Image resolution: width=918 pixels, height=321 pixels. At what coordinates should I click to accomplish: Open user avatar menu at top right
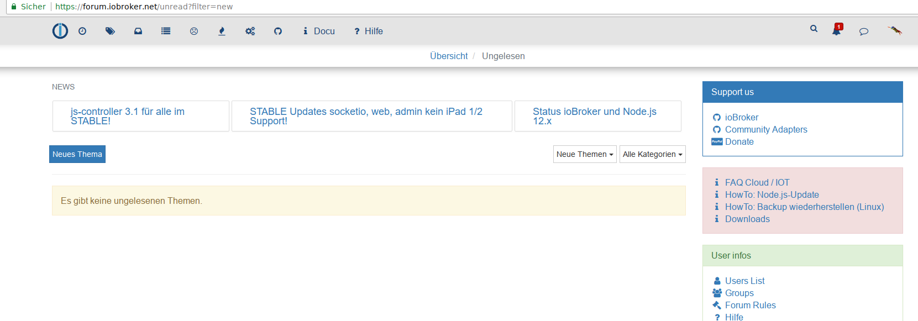(895, 30)
